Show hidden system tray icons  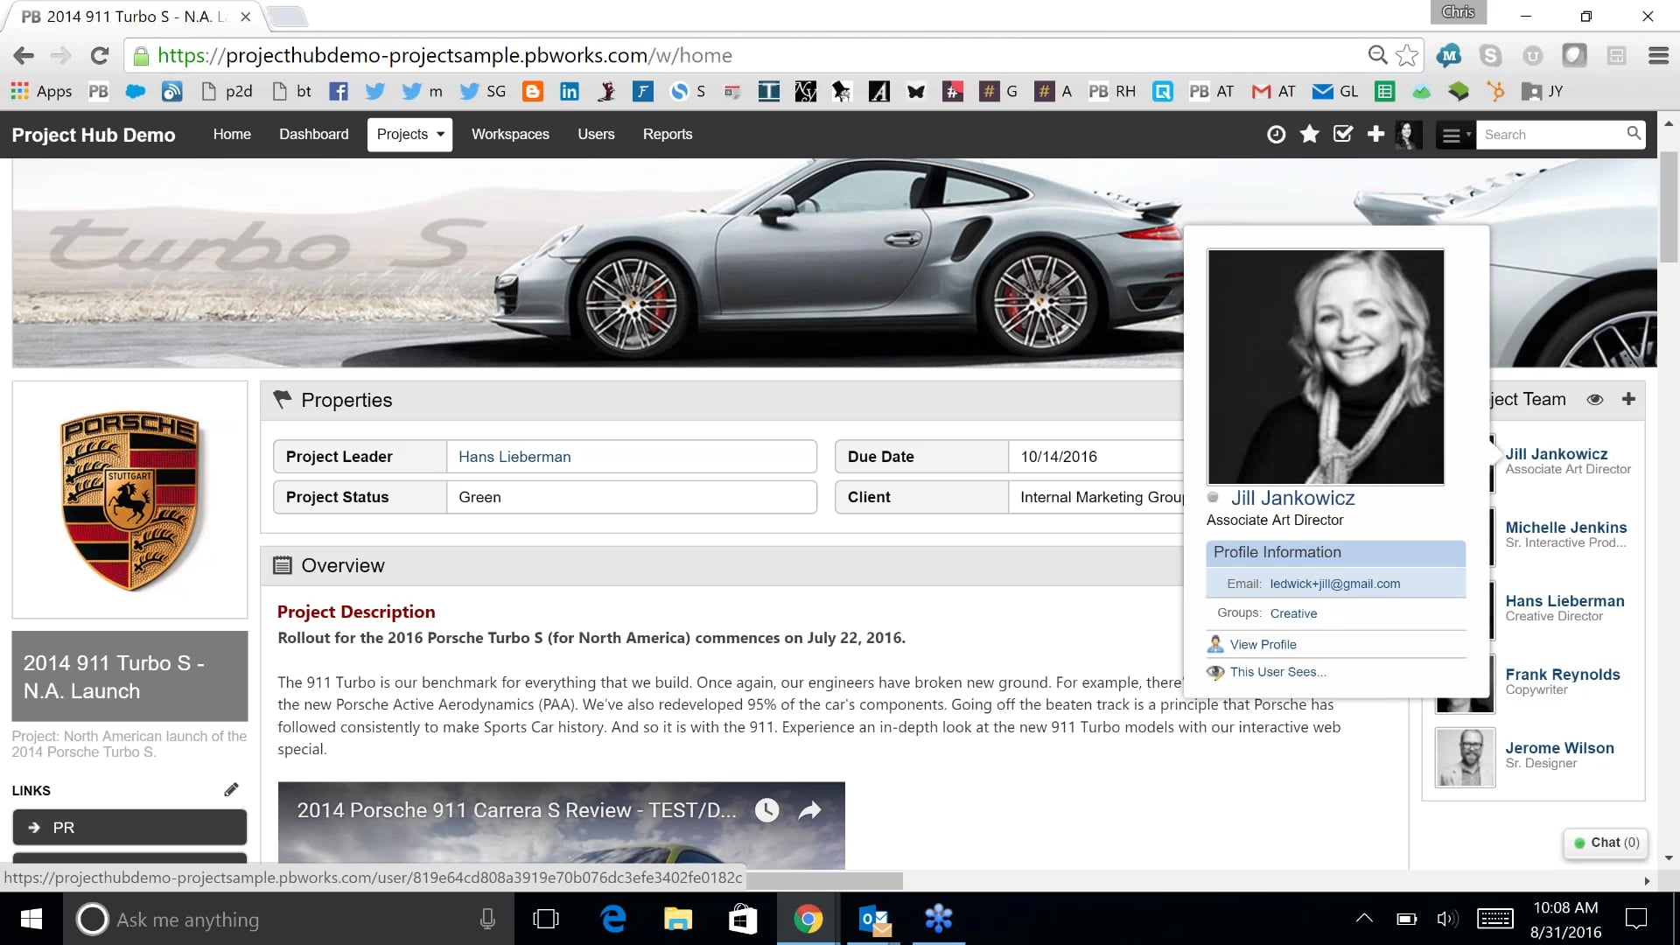1363,919
